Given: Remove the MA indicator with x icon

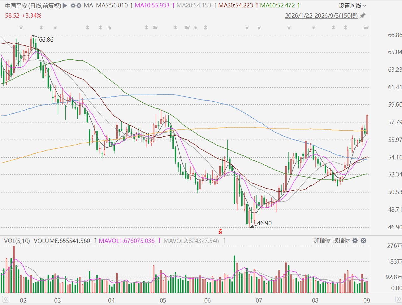Looking at the screenshot, I should click(79, 6).
